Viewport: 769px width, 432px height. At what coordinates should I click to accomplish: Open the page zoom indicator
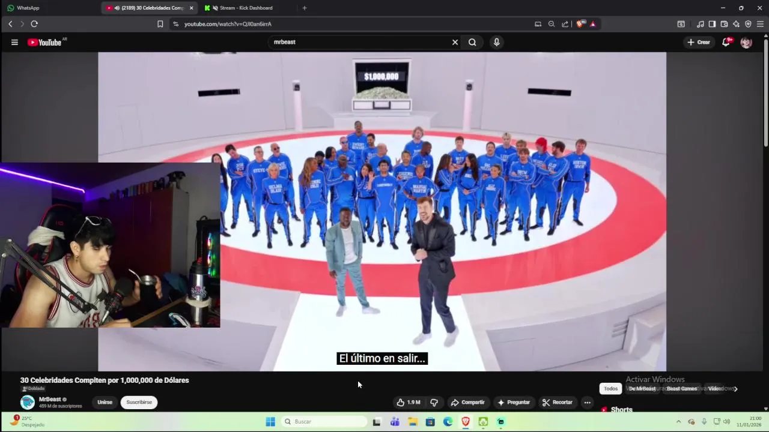552,24
